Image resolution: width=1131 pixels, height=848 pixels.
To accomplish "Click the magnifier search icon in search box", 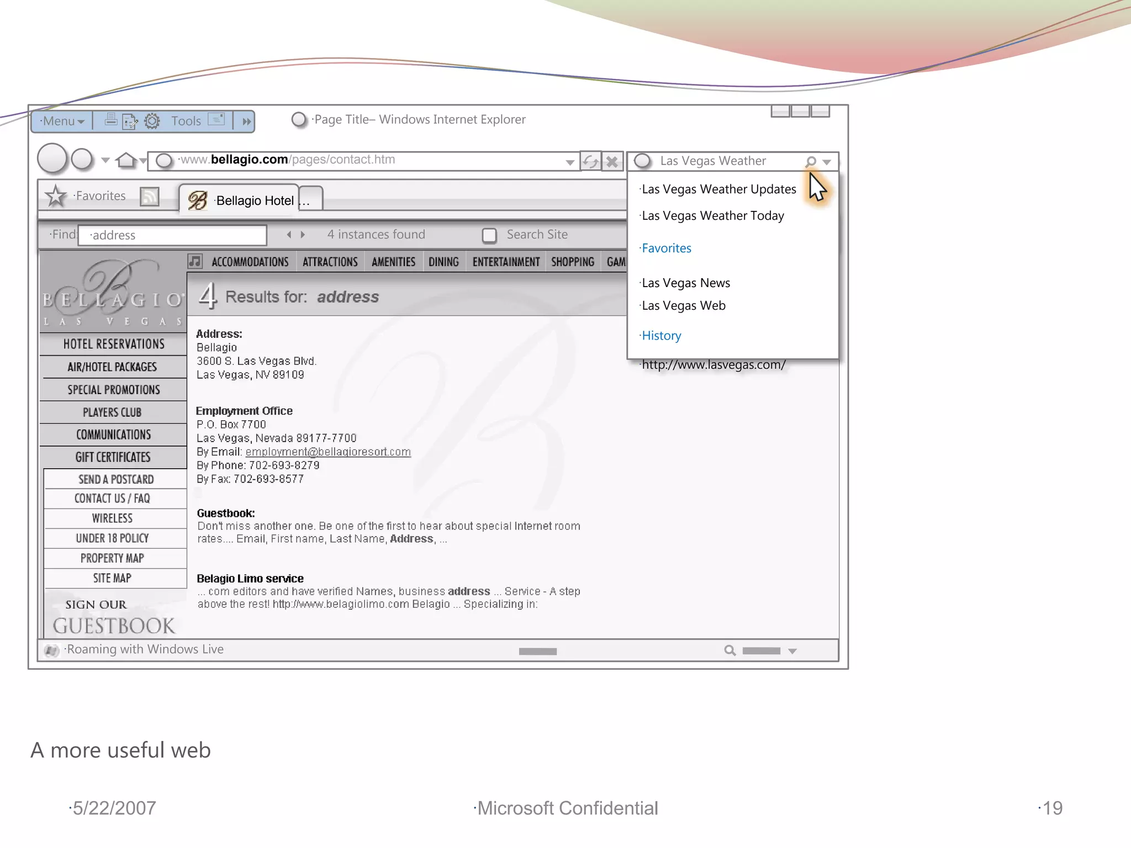I will pos(811,161).
